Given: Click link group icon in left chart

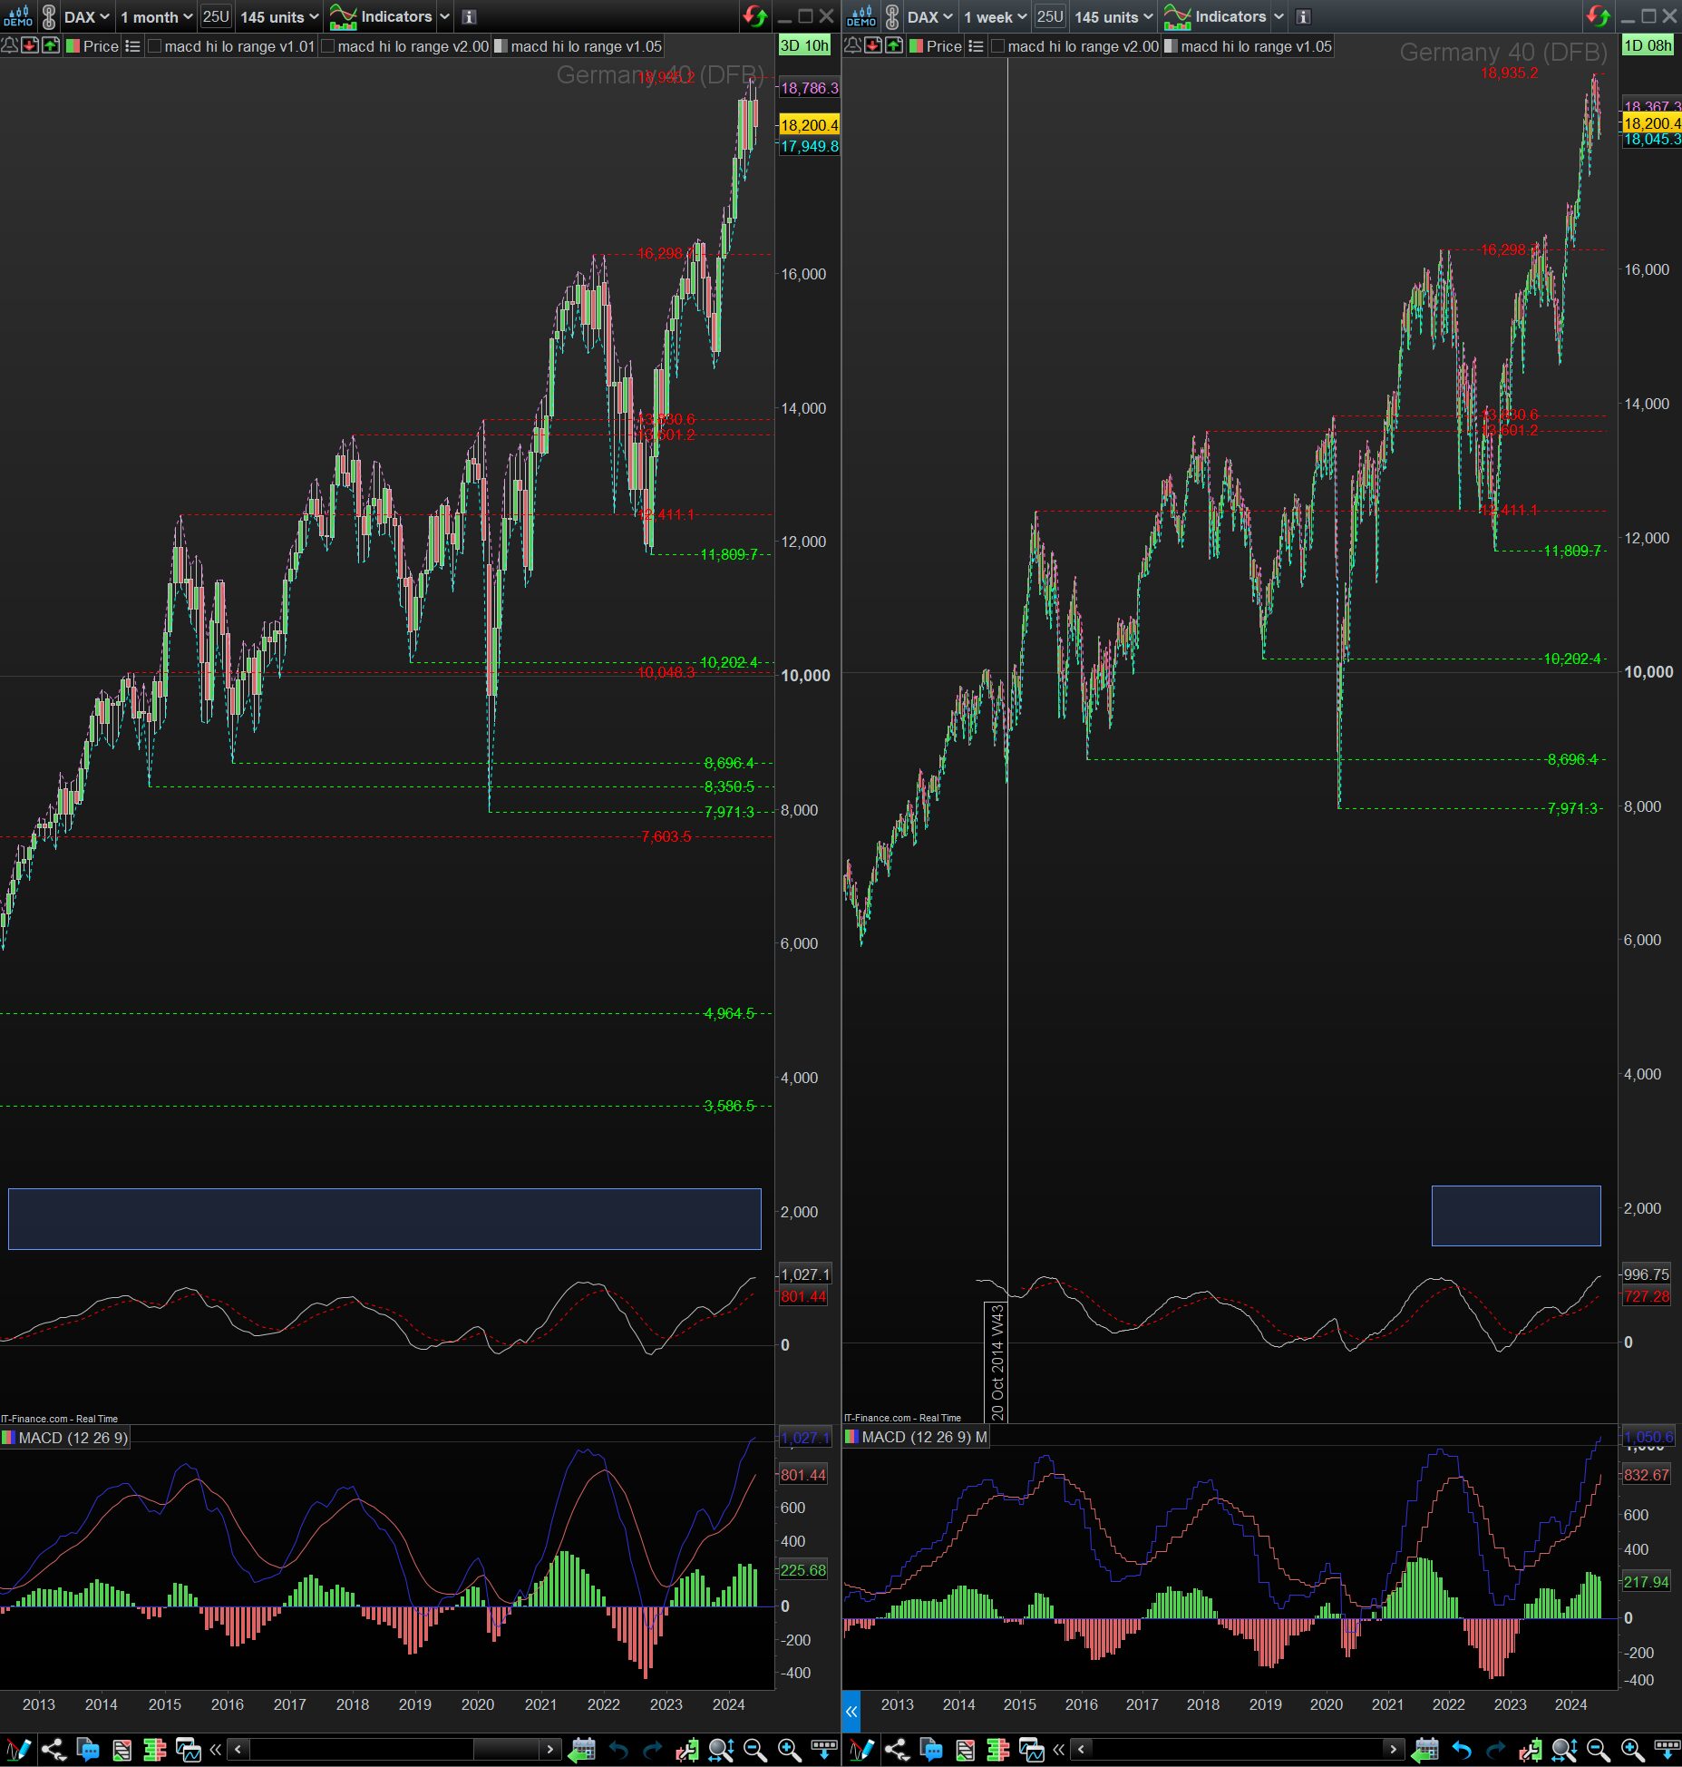Looking at the screenshot, I should click(x=49, y=17).
